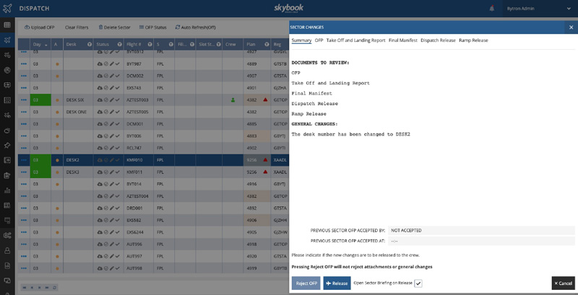Open the Dispatch Release tab
This screenshot has width=578, height=295.
pos(438,40)
